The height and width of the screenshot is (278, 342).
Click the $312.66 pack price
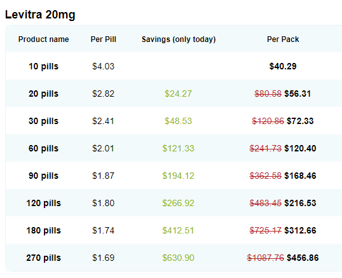300,230
